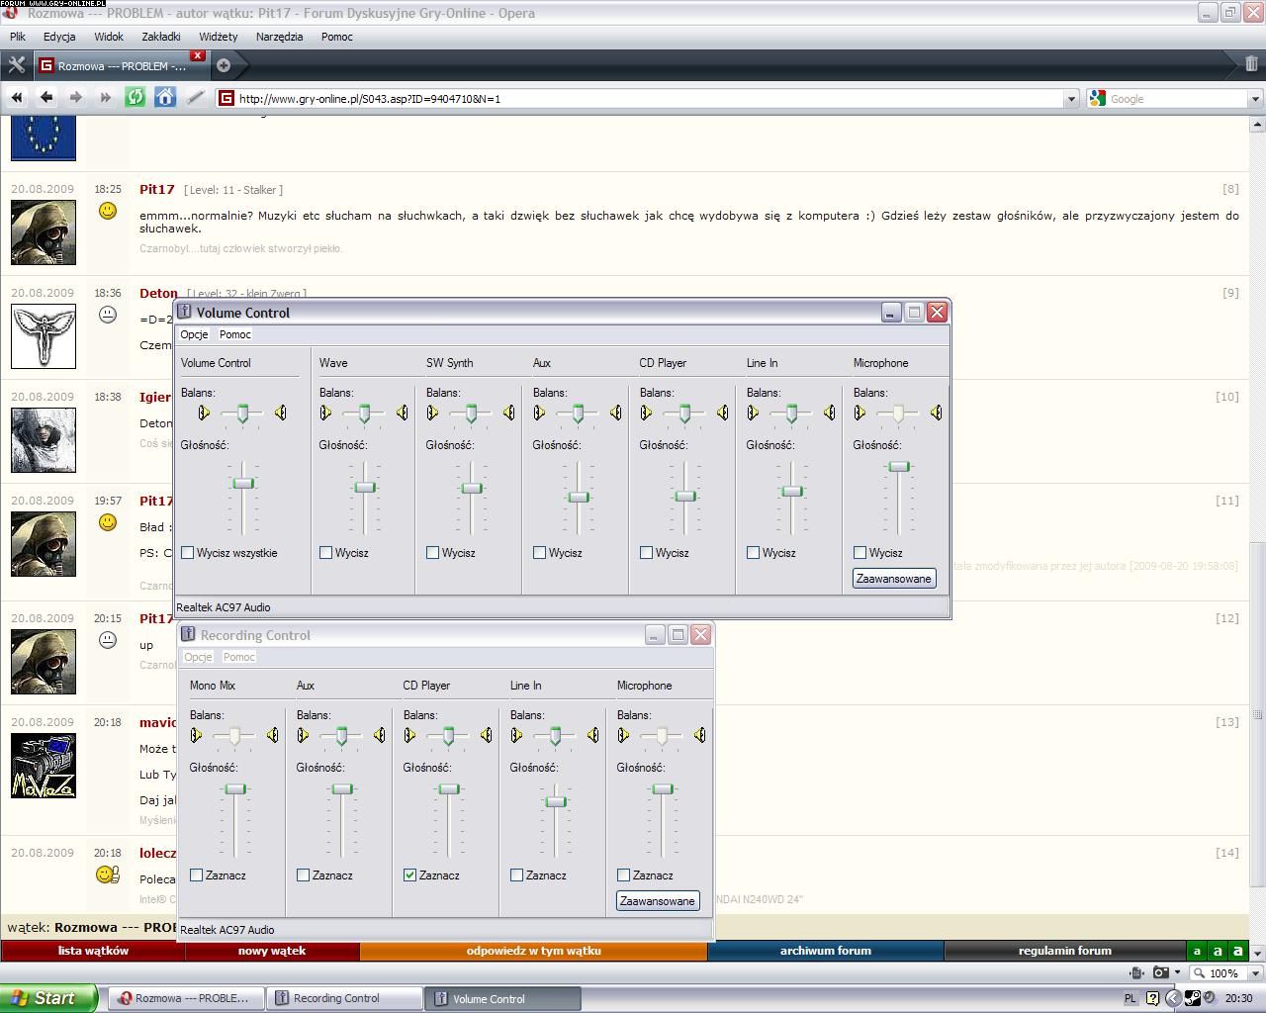This screenshot has width=1266, height=1013.
Task: Open the Opera panels wrench icon
Action: (x=16, y=65)
